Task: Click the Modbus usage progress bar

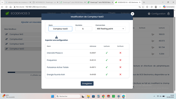Action: coord(24,72)
